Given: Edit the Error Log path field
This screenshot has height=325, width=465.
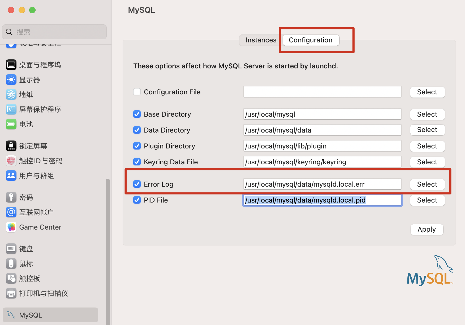Looking at the screenshot, I should (322, 184).
